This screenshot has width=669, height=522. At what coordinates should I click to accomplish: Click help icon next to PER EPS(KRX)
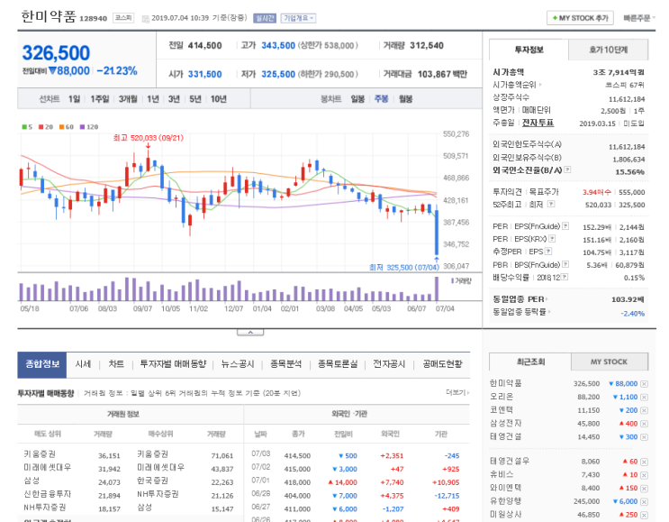[552, 238]
